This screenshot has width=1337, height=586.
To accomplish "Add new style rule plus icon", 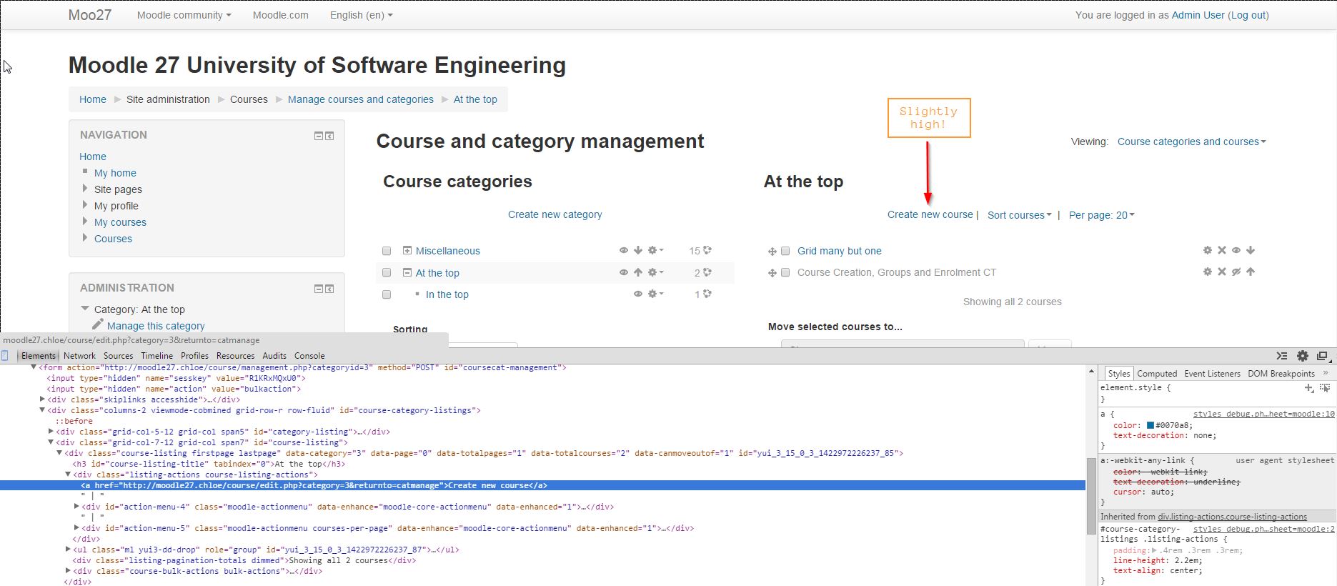I will tap(1308, 388).
